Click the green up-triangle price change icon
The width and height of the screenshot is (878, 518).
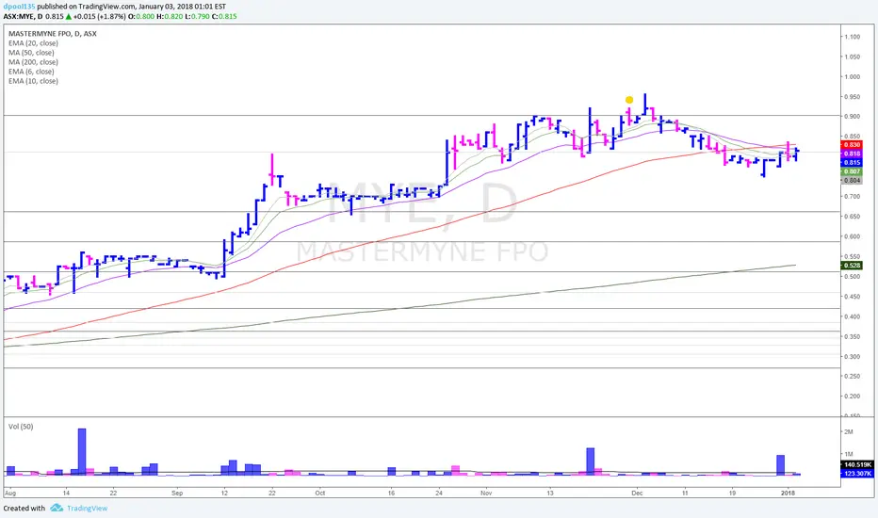click(69, 16)
